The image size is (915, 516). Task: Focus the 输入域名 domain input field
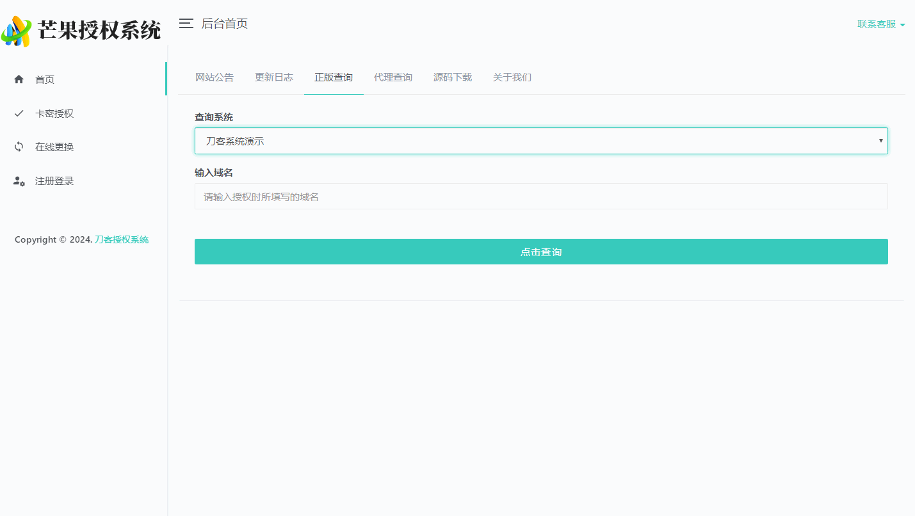point(540,197)
